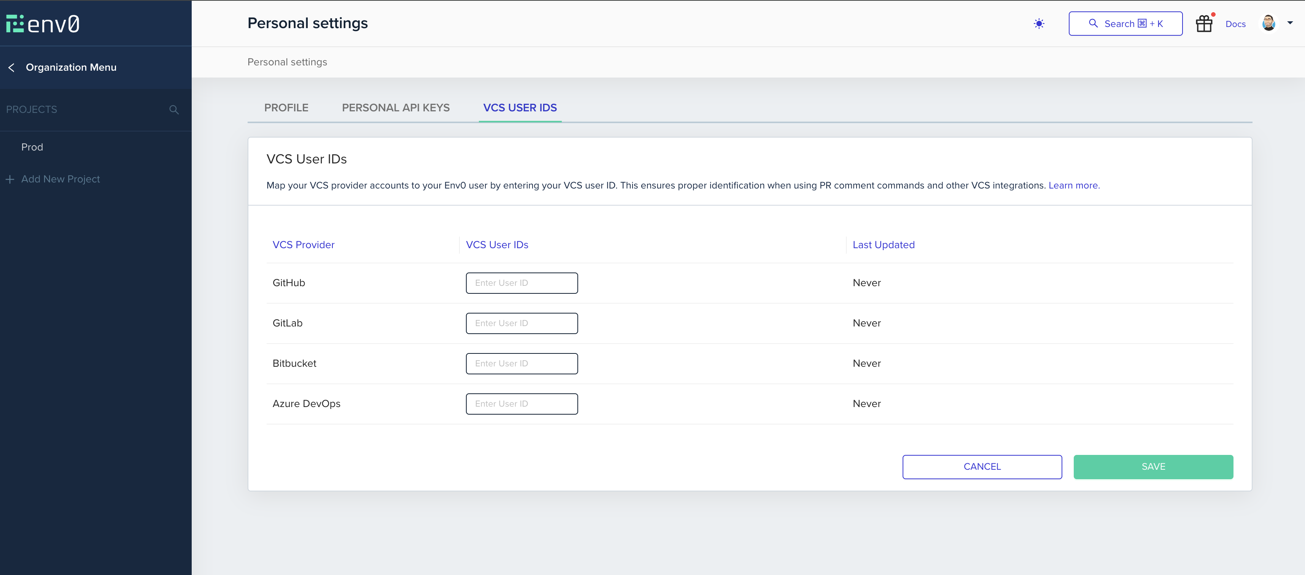The image size is (1305, 575).
Task: Click the plus icon for Add New Project
Action: 10,179
